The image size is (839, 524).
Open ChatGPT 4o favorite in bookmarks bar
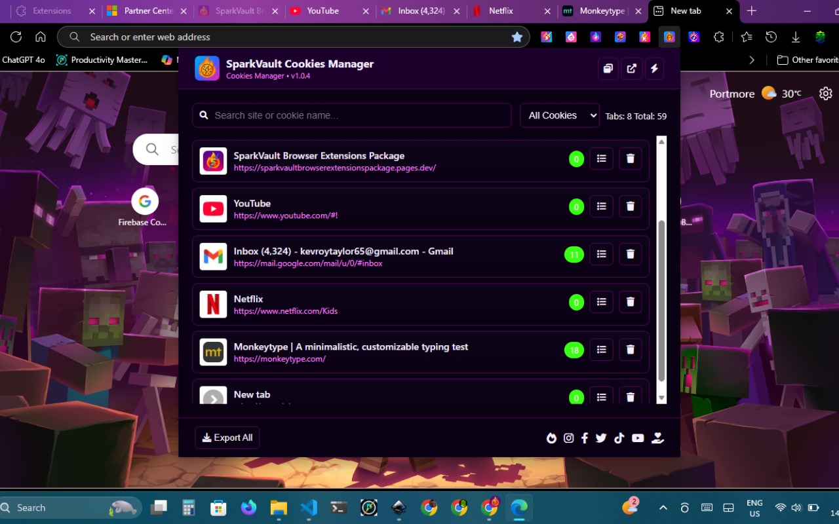(x=24, y=60)
